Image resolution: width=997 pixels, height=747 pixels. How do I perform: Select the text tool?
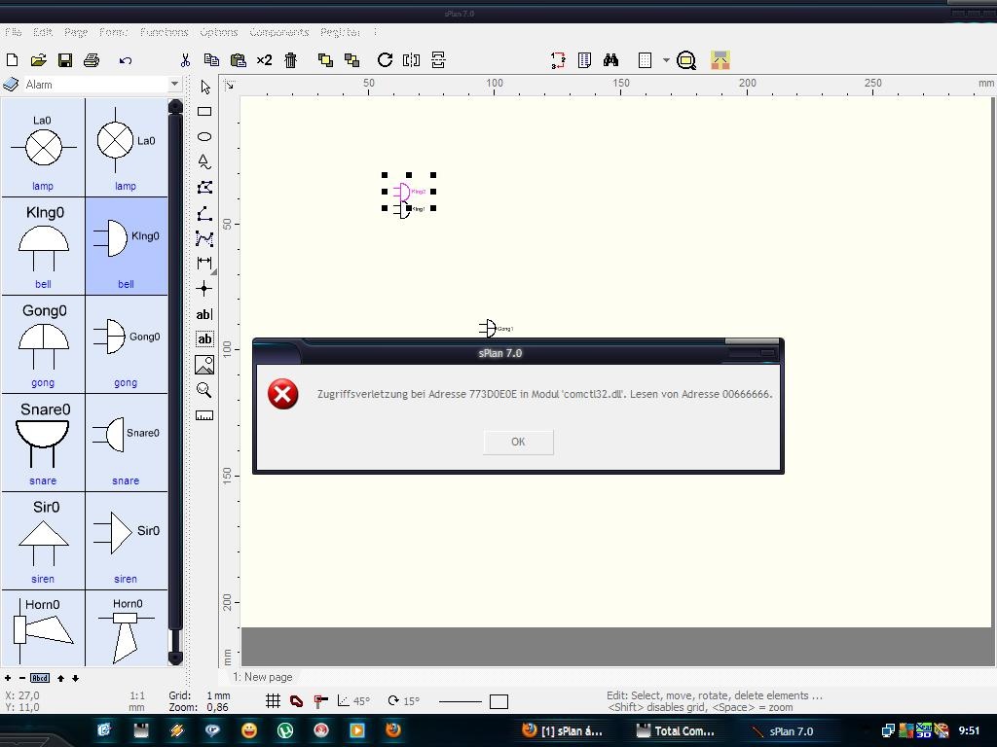204,314
